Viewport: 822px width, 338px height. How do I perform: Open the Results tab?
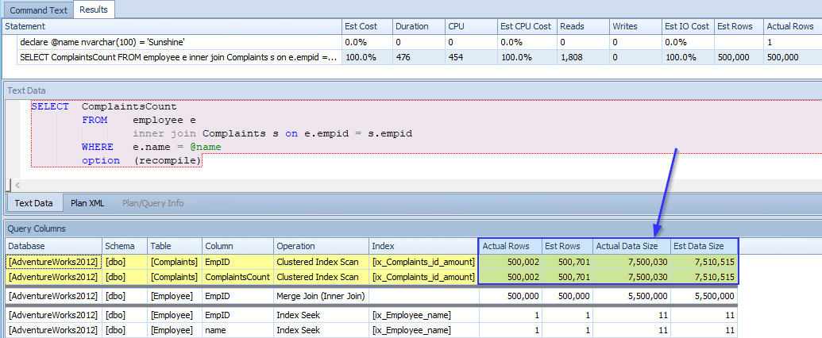tap(94, 10)
